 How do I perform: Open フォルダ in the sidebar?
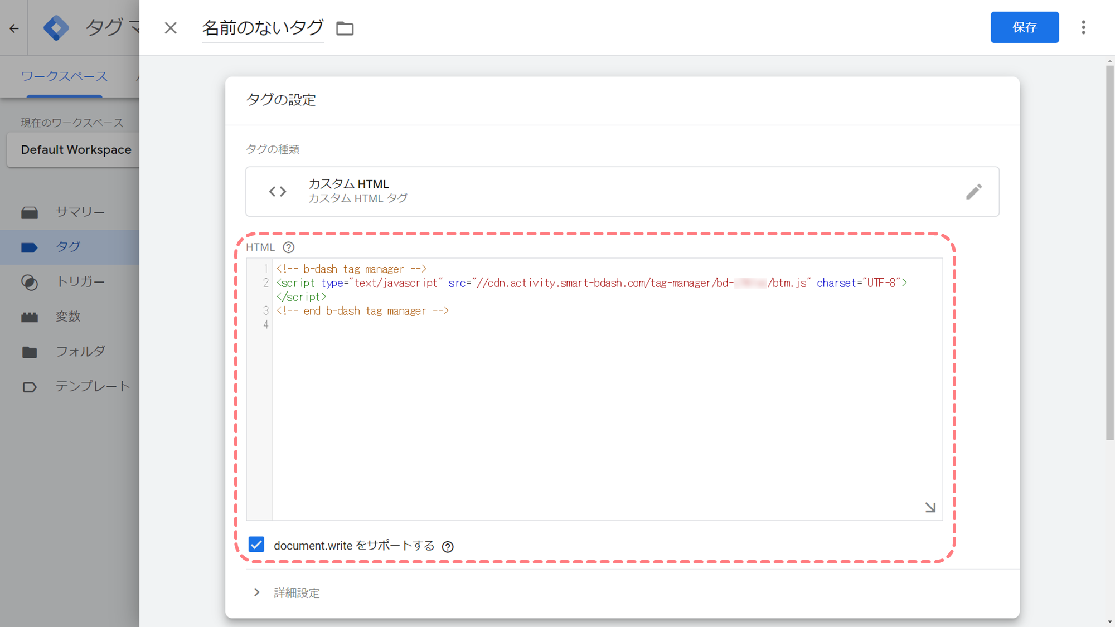[70, 352]
